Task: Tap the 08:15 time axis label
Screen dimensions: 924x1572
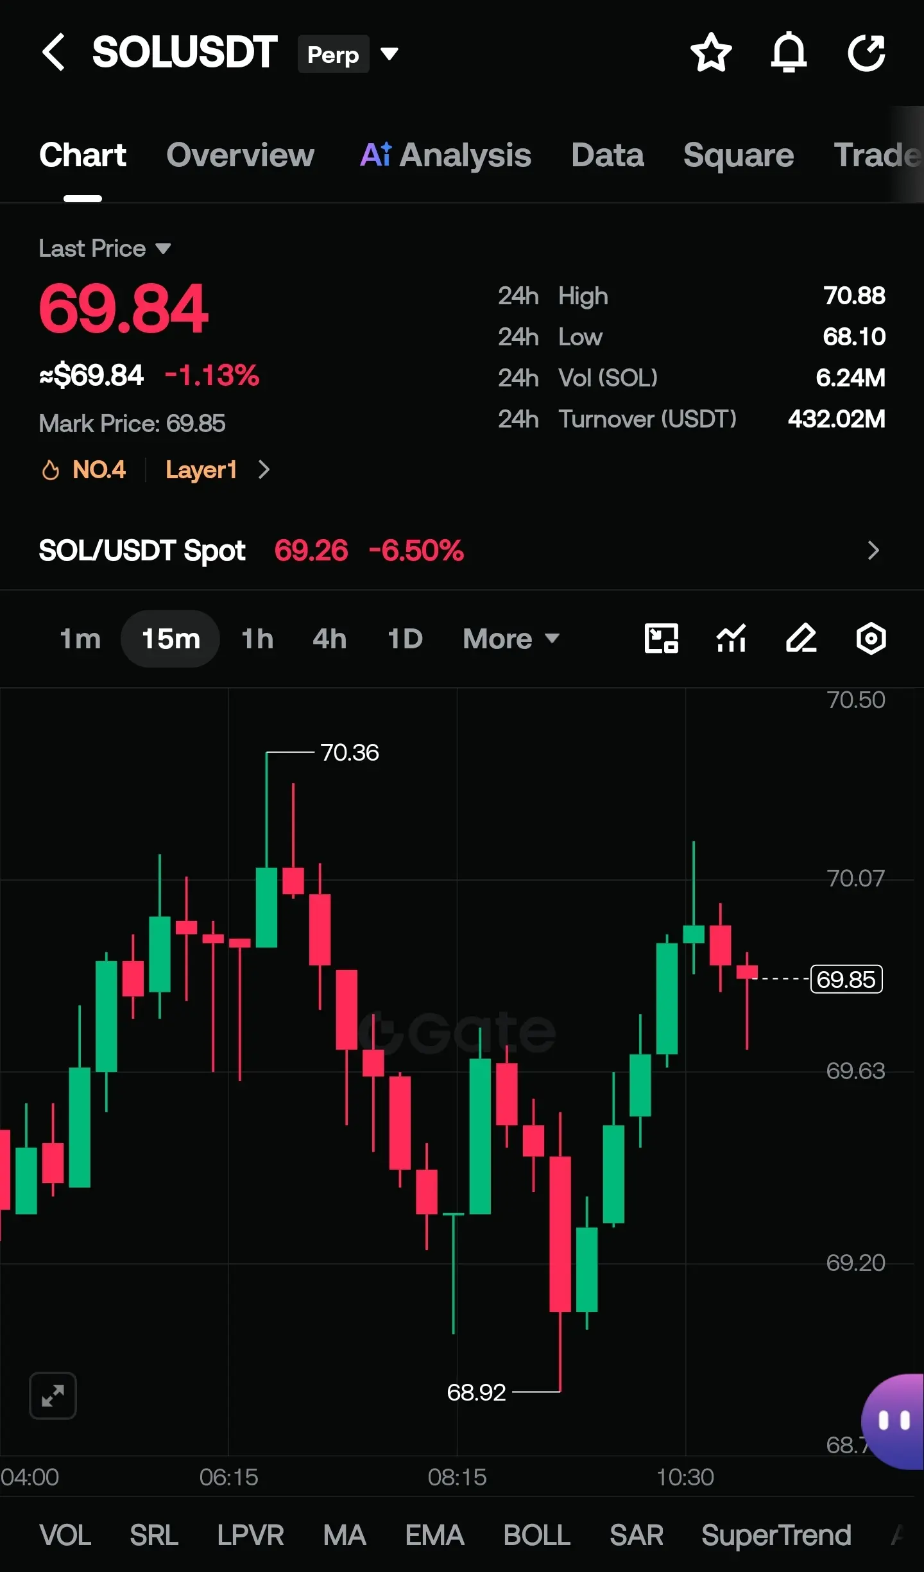Action: [x=457, y=1477]
